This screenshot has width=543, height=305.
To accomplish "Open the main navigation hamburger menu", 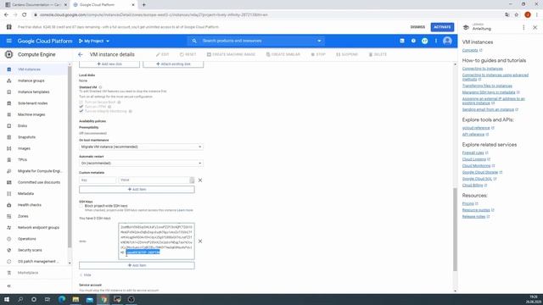I will click(x=9, y=41).
